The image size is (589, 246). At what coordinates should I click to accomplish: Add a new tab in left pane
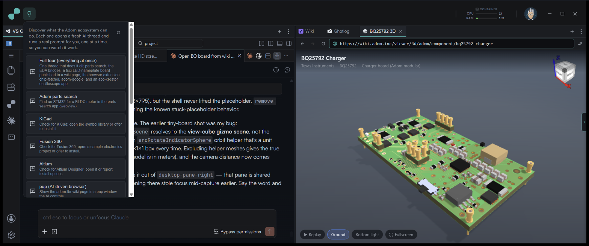[279, 31]
